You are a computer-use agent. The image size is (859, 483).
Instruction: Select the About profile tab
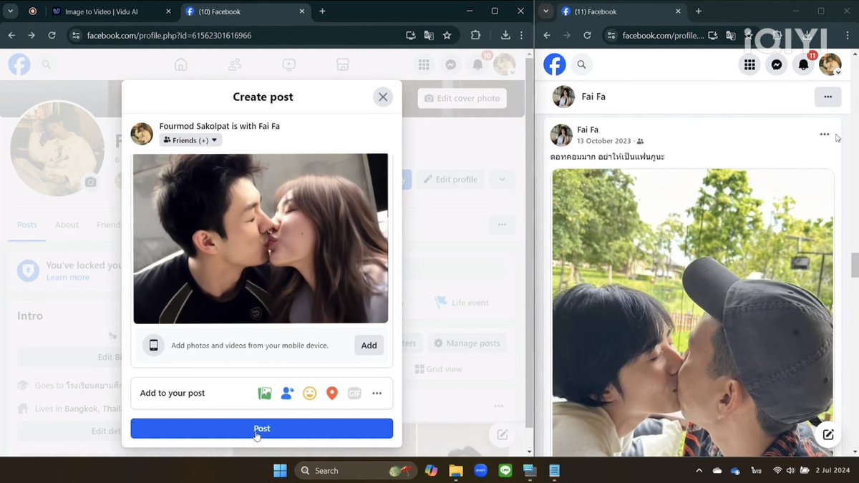(67, 225)
